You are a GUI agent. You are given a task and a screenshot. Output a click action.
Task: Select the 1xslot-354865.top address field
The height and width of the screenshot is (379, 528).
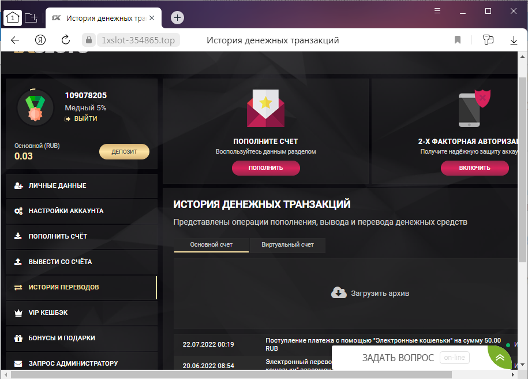tap(138, 40)
